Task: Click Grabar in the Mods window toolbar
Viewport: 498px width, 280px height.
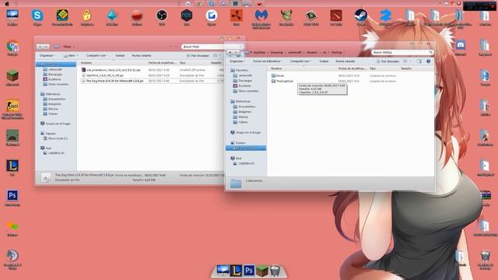Action: pos(120,55)
